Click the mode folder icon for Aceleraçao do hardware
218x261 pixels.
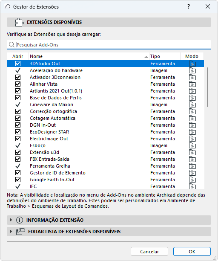[192, 70]
